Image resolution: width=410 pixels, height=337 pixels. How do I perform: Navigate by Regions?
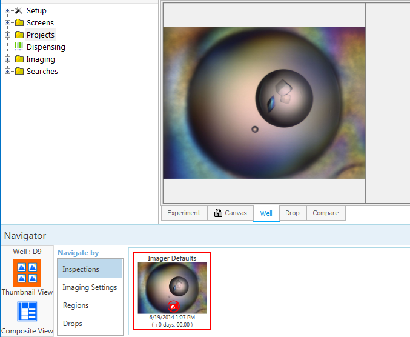pos(90,305)
